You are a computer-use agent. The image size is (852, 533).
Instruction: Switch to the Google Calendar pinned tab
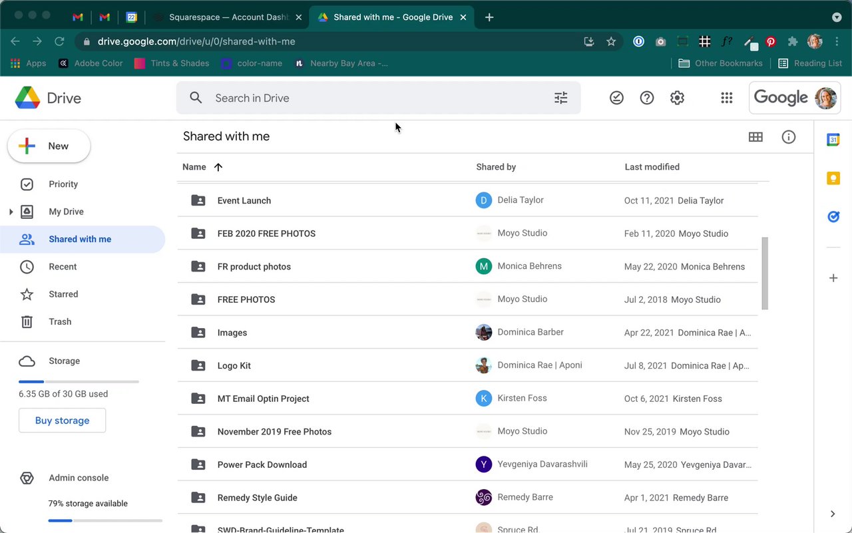click(x=132, y=17)
